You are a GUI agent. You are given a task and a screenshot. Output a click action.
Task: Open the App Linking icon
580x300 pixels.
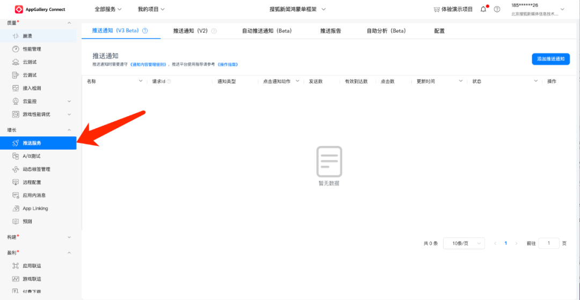16,208
